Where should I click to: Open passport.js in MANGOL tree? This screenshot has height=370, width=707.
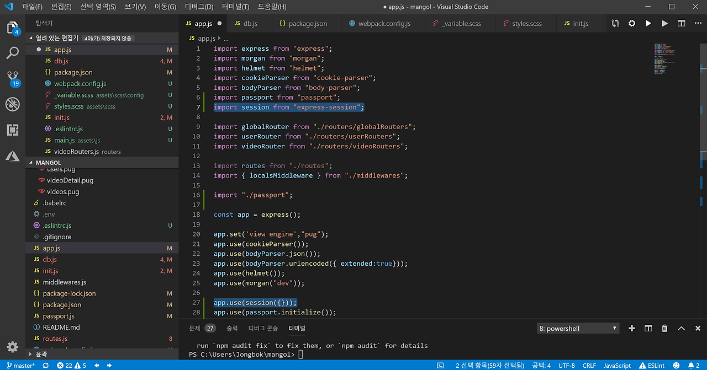click(x=102, y=316)
